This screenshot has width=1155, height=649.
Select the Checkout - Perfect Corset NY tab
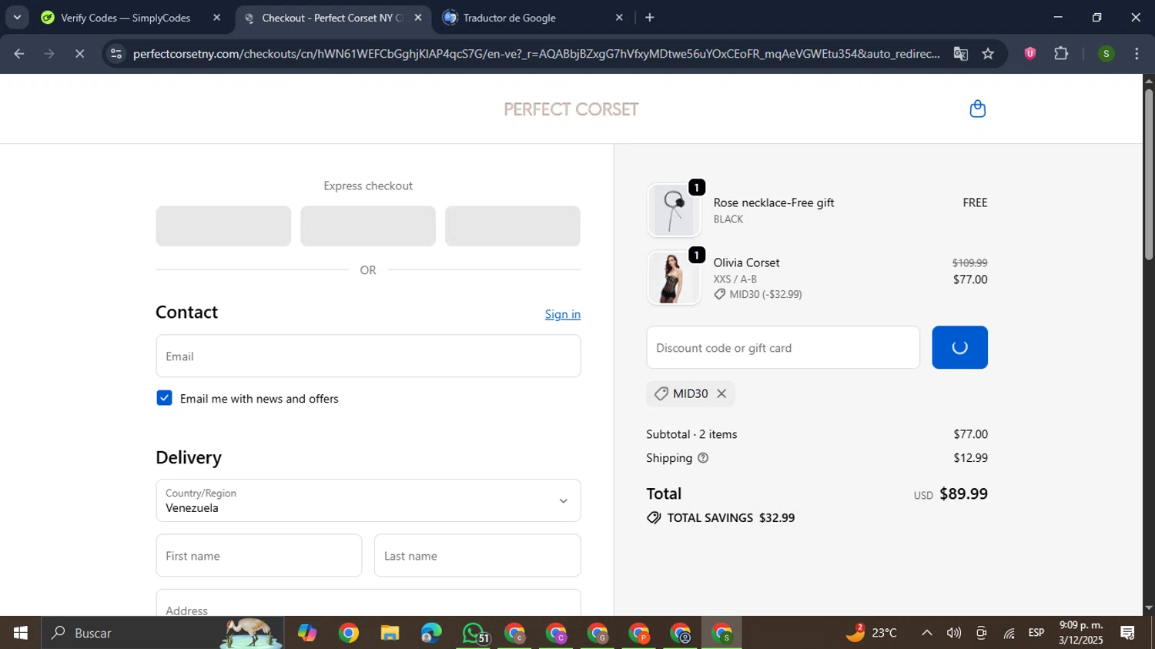(x=333, y=18)
